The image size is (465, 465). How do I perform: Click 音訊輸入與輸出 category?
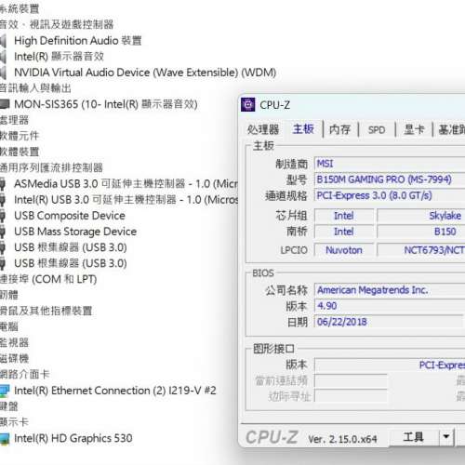coord(35,88)
